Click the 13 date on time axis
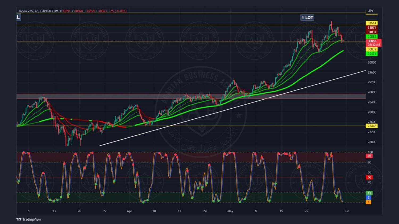Viewport: 399px width, 224px height. tap(54, 211)
